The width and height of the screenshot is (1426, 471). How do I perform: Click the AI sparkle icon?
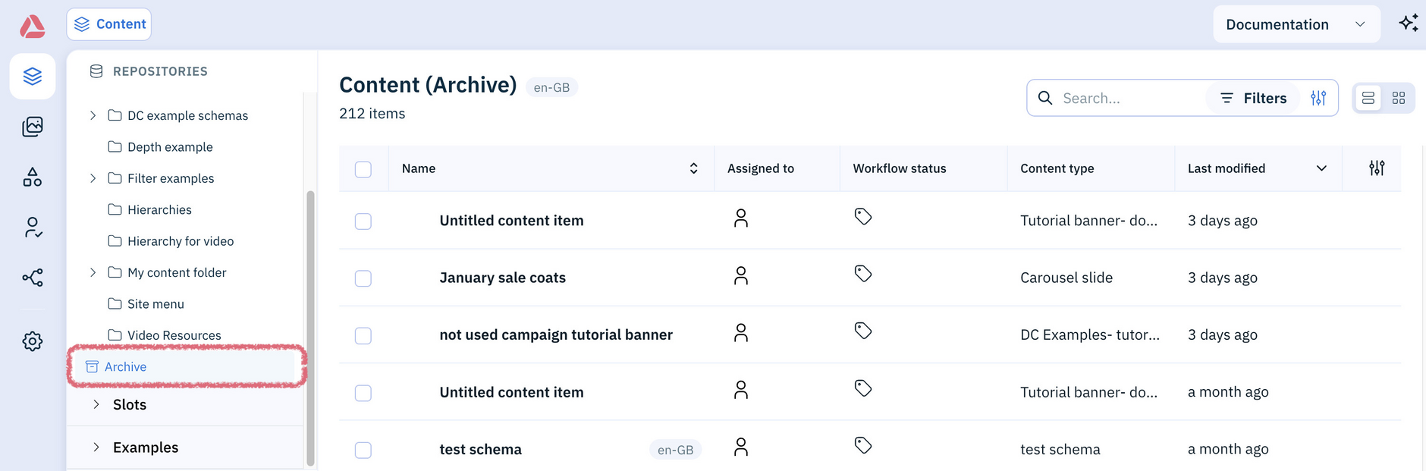point(1409,24)
